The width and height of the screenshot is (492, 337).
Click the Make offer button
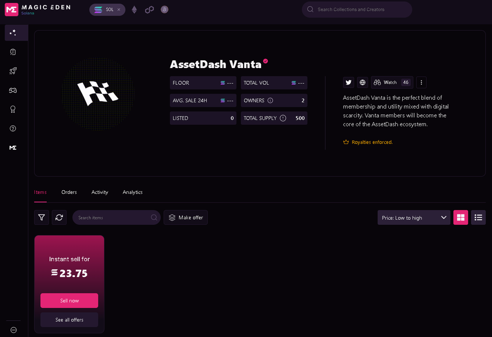pyautogui.click(x=186, y=217)
